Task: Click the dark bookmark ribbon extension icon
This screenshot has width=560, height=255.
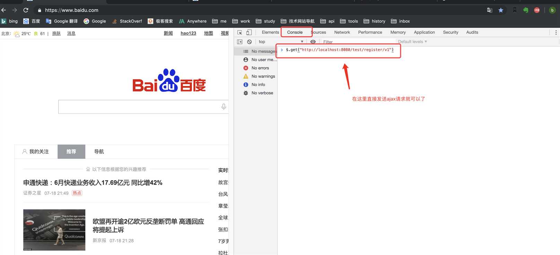Action: pyautogui.click(x=515, y=10)
